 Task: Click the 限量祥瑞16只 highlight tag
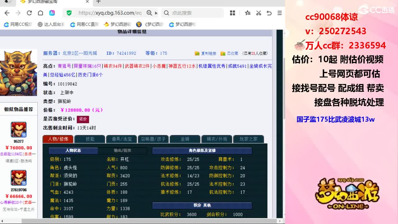pos(87,66)
